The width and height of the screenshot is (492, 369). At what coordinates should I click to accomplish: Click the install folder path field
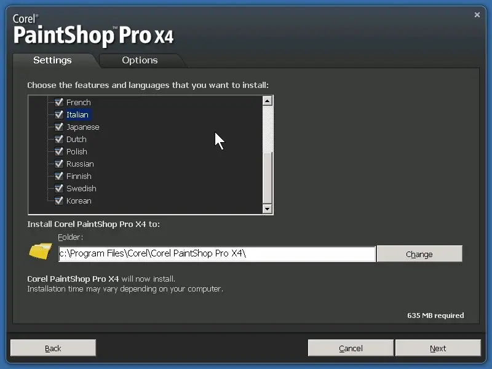[217, 254]
